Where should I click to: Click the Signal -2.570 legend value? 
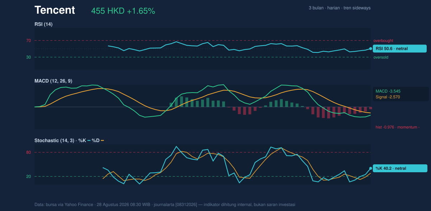[x=388, y=97]
